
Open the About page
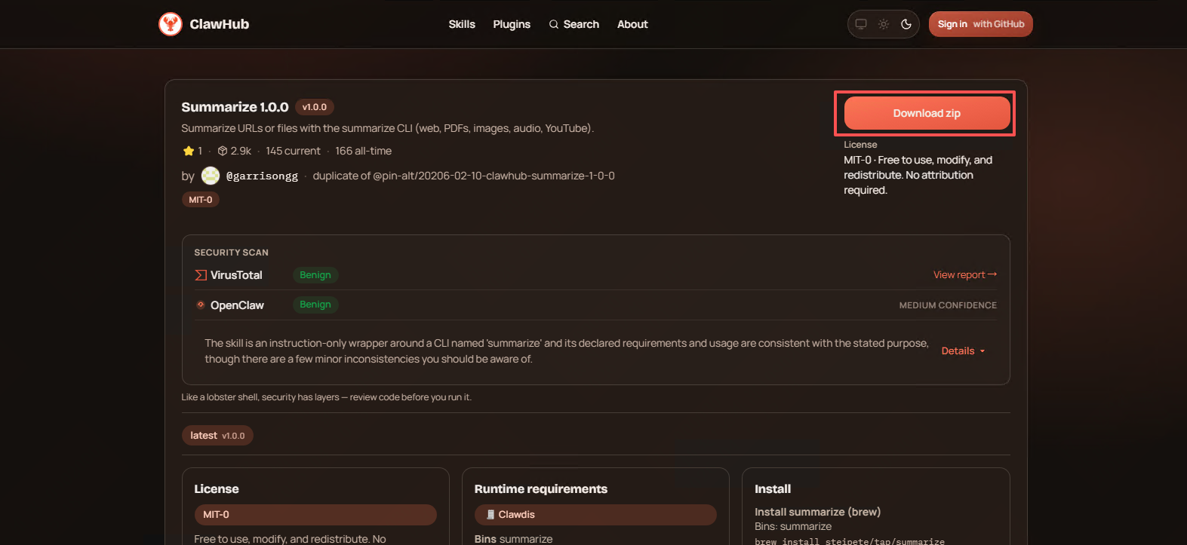[632, 24]
